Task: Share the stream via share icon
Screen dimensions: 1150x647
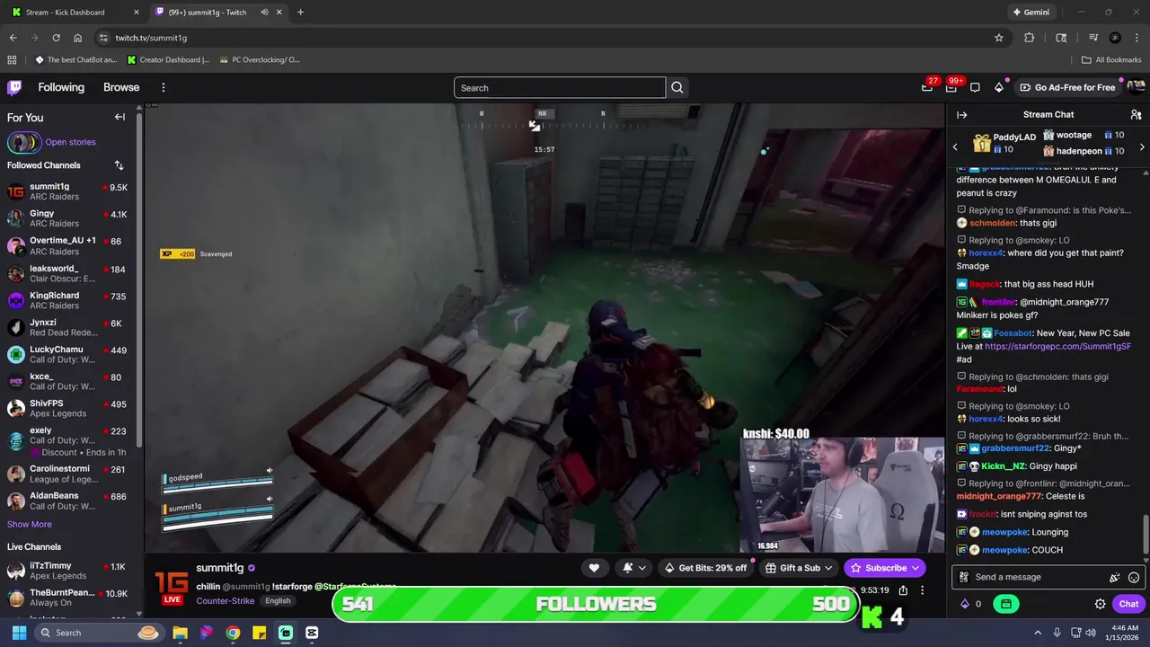Action: click(903, 590)
